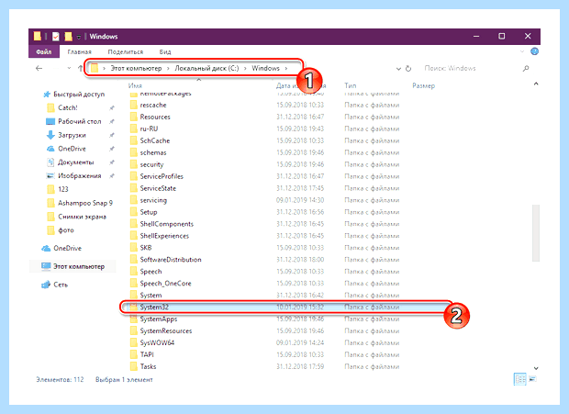Image resolution: width=569 pixels, height=414 pixels.
Task: Click the Windows breadcrumb segment
Action: 265,68
